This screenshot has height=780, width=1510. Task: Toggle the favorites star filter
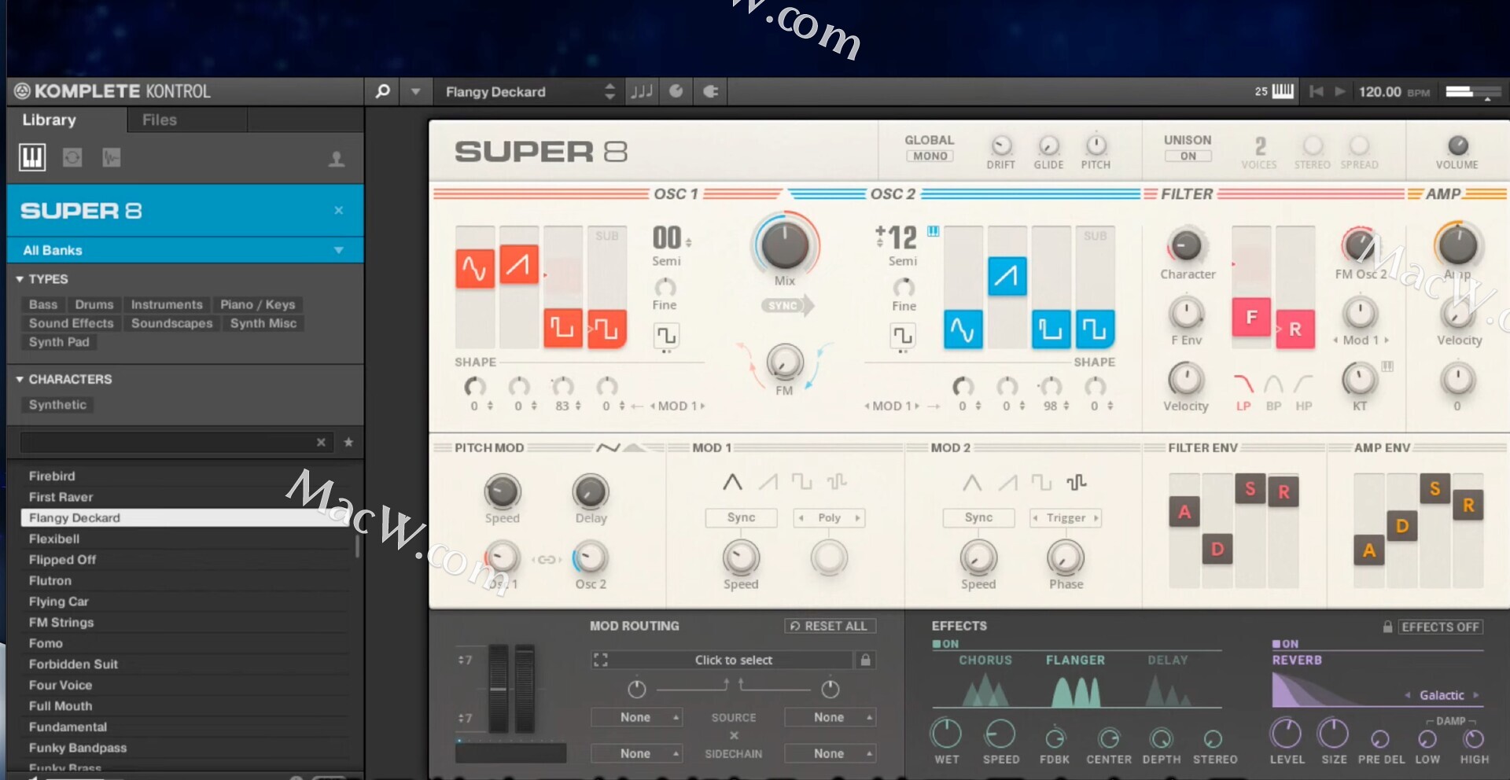[348, 443]
